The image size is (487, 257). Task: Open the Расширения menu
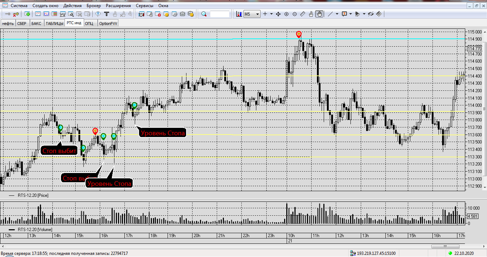[118, 6]
